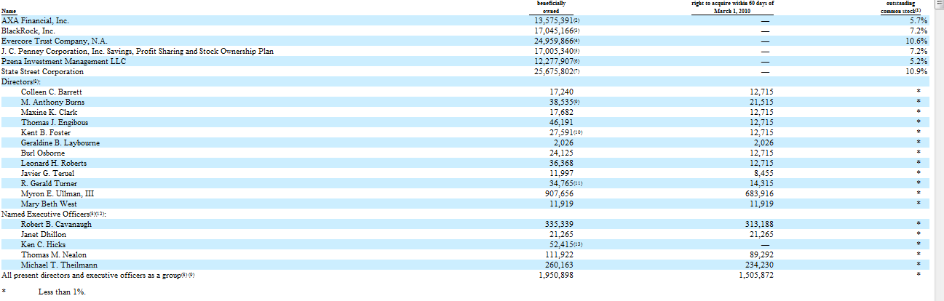This screenshot has width=944, height=301.
Task: Click the Named Executive Officers heading
Action: point(55,214)
